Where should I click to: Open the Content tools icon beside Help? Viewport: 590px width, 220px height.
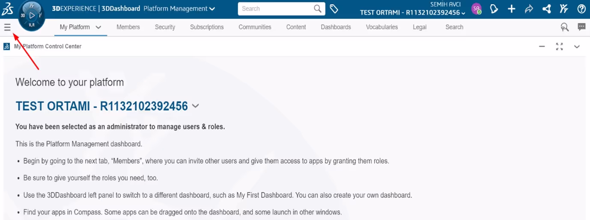tap(564, 9)
